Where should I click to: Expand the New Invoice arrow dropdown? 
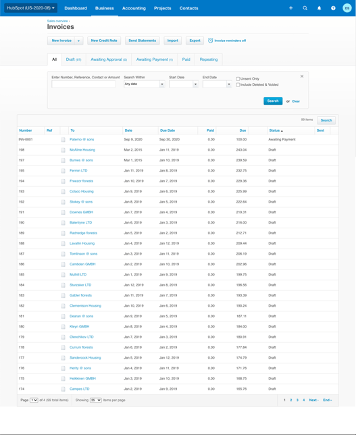pos(79,41)
